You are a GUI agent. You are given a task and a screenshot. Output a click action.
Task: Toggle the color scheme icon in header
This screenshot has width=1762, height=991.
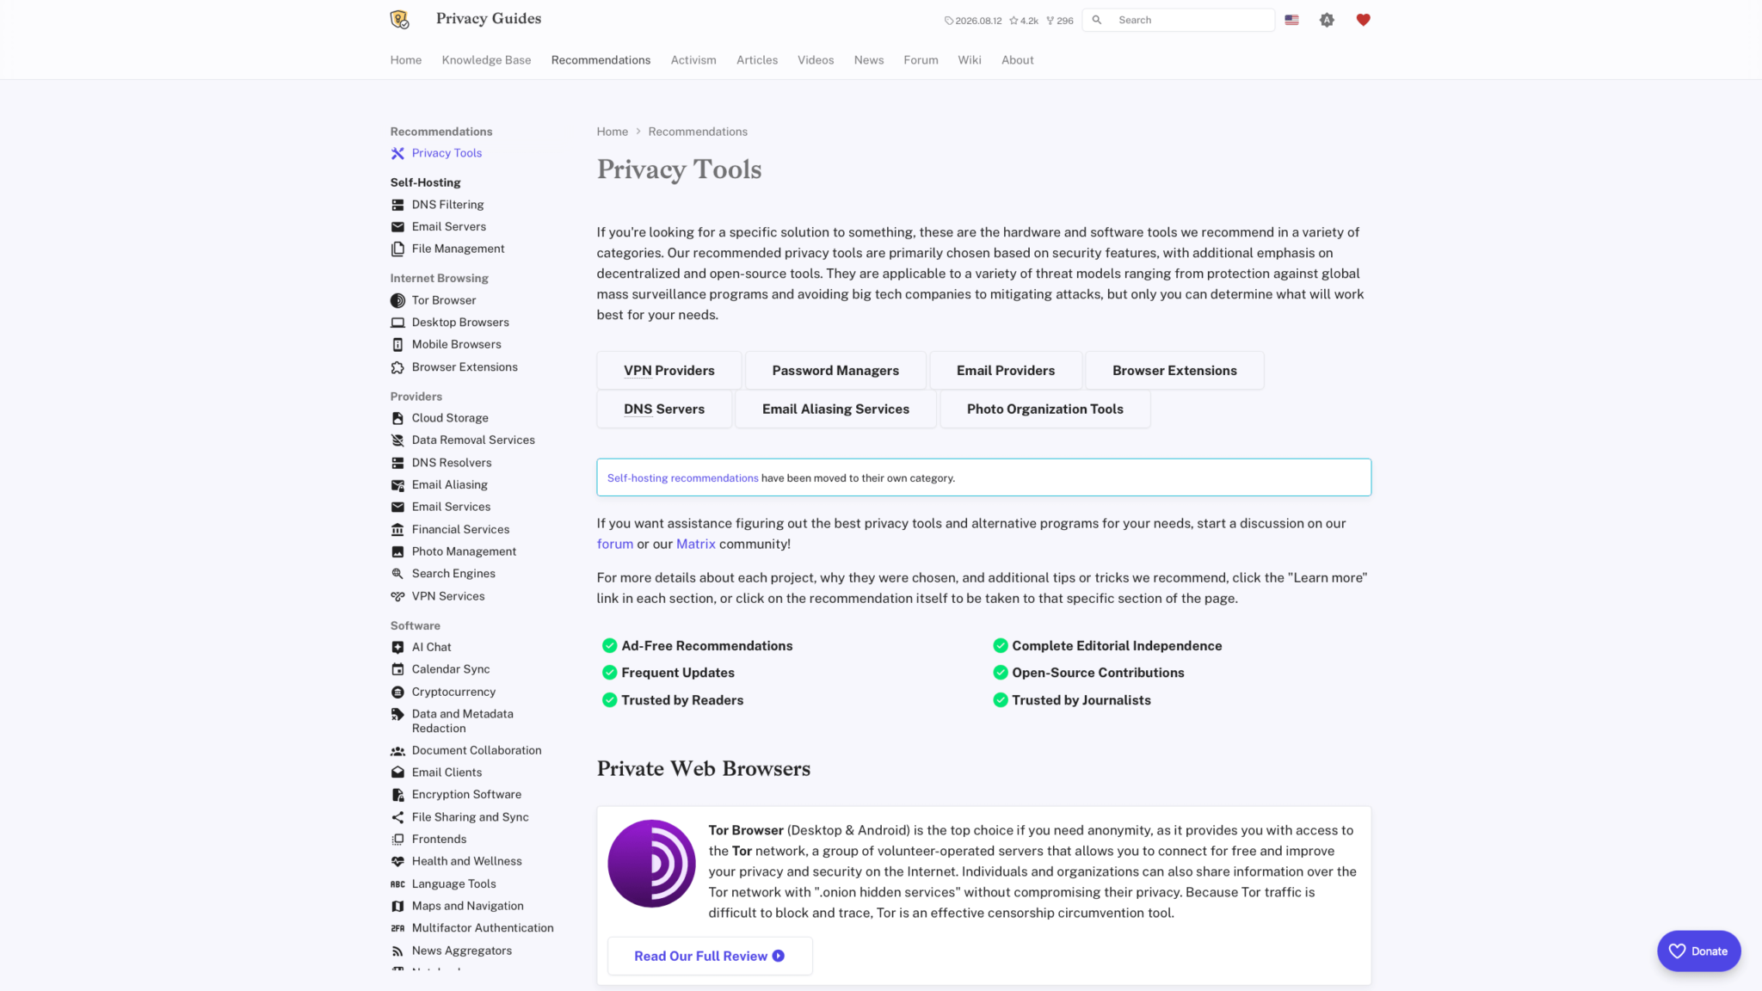coord(1327,20)
